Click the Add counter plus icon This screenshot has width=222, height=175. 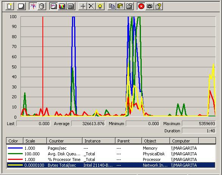tap(83, 6)
